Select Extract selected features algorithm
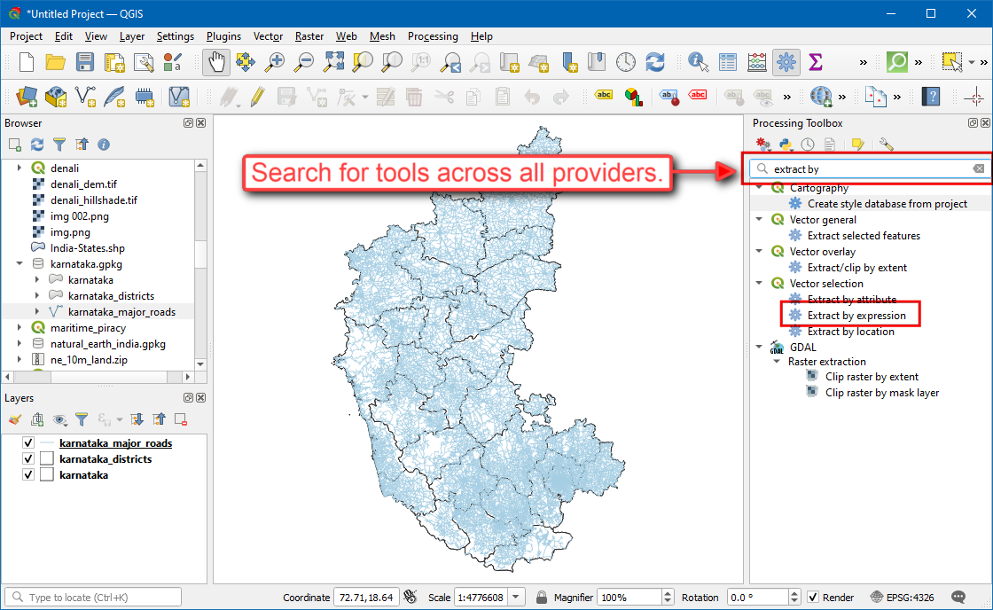The image size is (993, 610). pos(864,236)
